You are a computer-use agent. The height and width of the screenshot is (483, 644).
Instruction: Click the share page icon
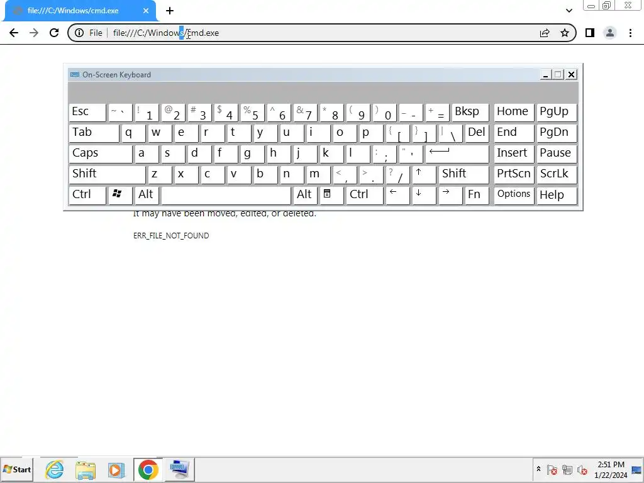point(545,33)
